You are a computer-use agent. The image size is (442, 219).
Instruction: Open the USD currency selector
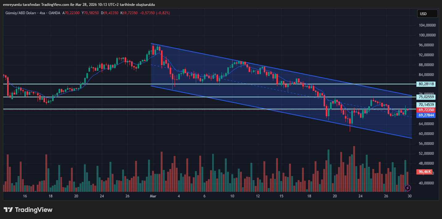pos(427,14)
